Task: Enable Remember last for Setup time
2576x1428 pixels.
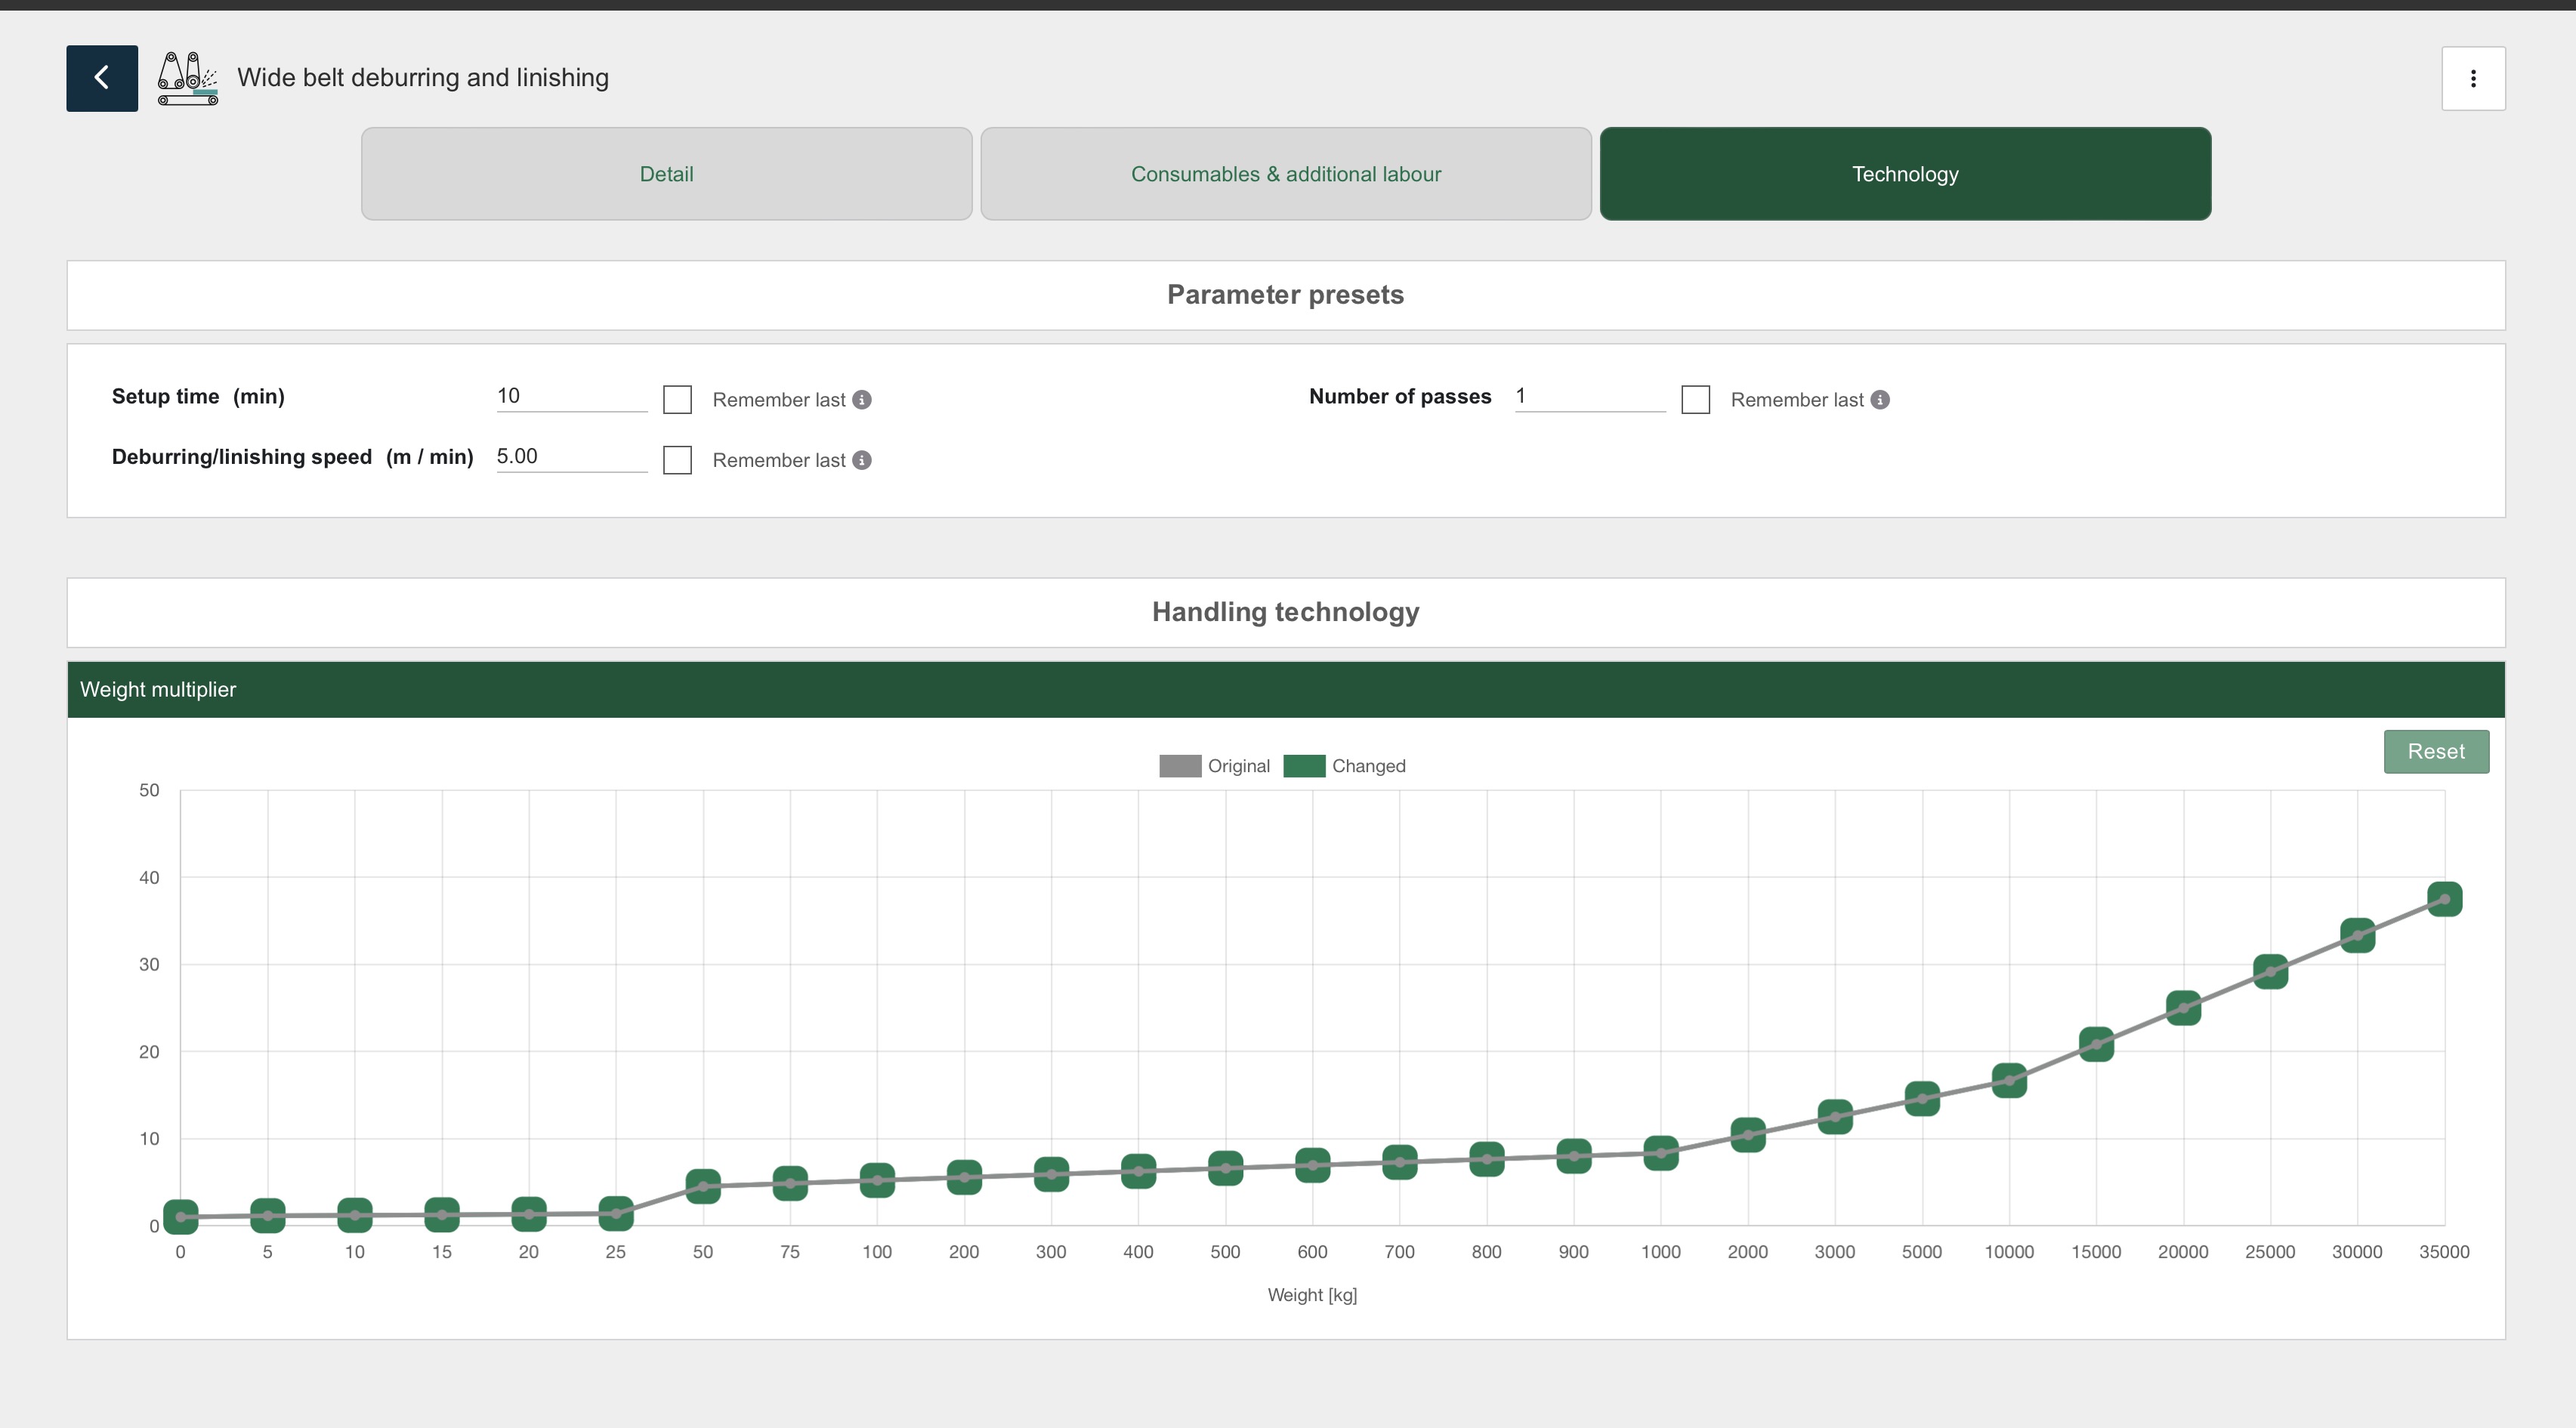Action: click(x=677, y=400)
